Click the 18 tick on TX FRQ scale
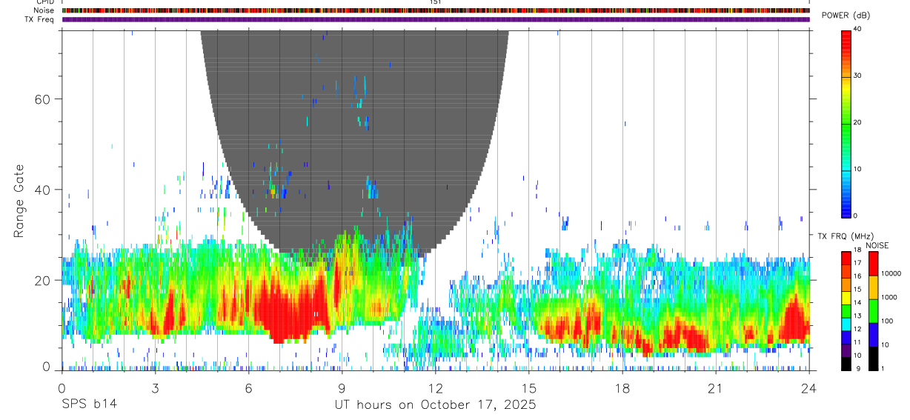 pyautogui.click(x=857, y=250)
